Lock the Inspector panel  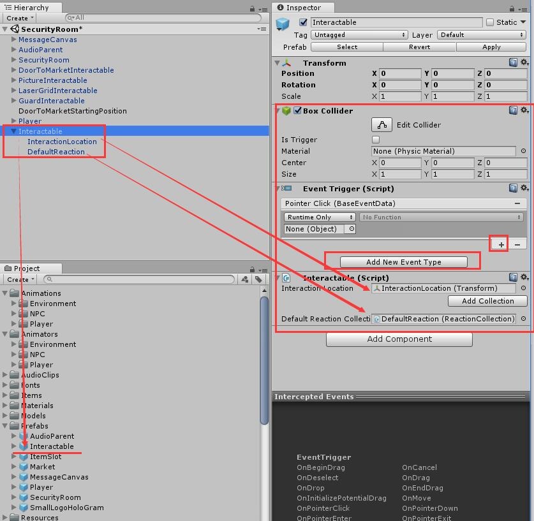click(512, 9)
